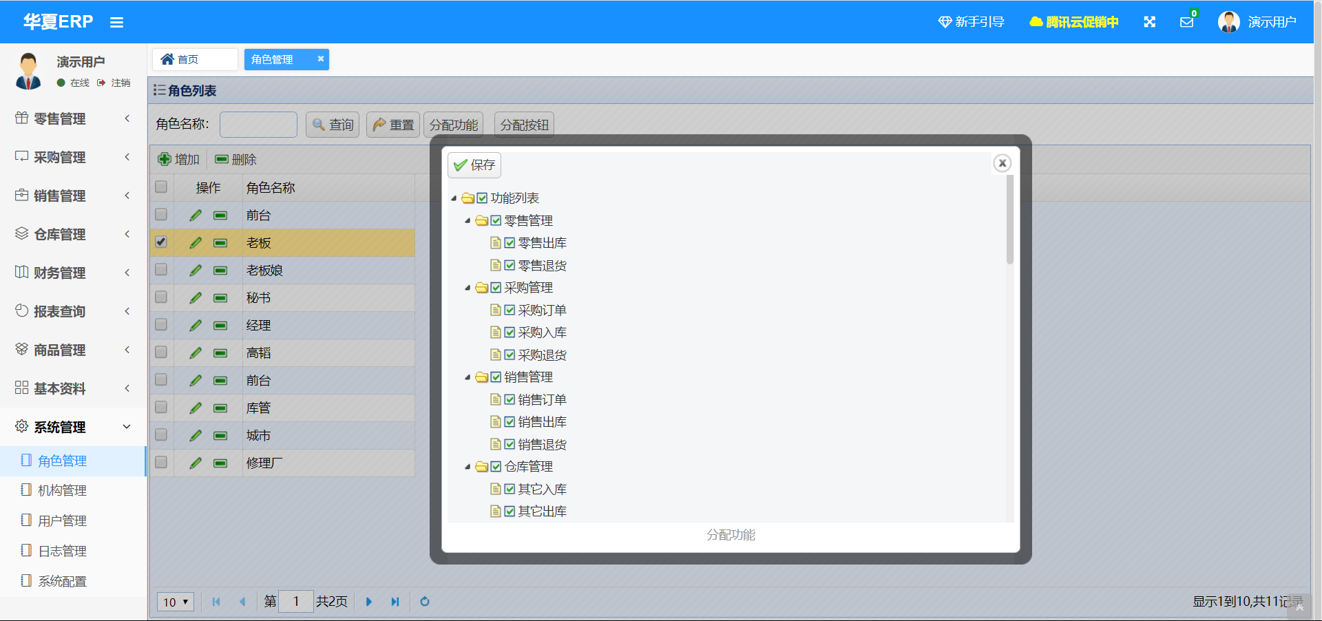Uncheck the 销售出库 checkbox
1322x621 pixels.
coord(510,422)
